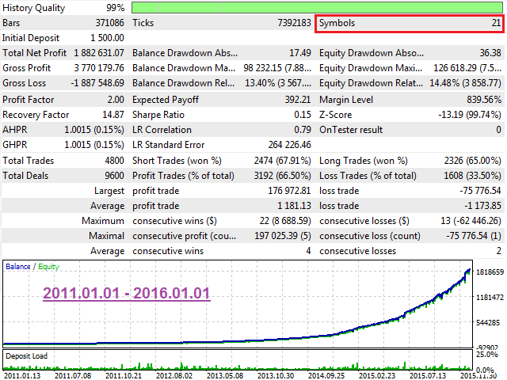507x380 pixels.
Task: Select the Initial Deposit value 1 500.00
Action: 107,38
